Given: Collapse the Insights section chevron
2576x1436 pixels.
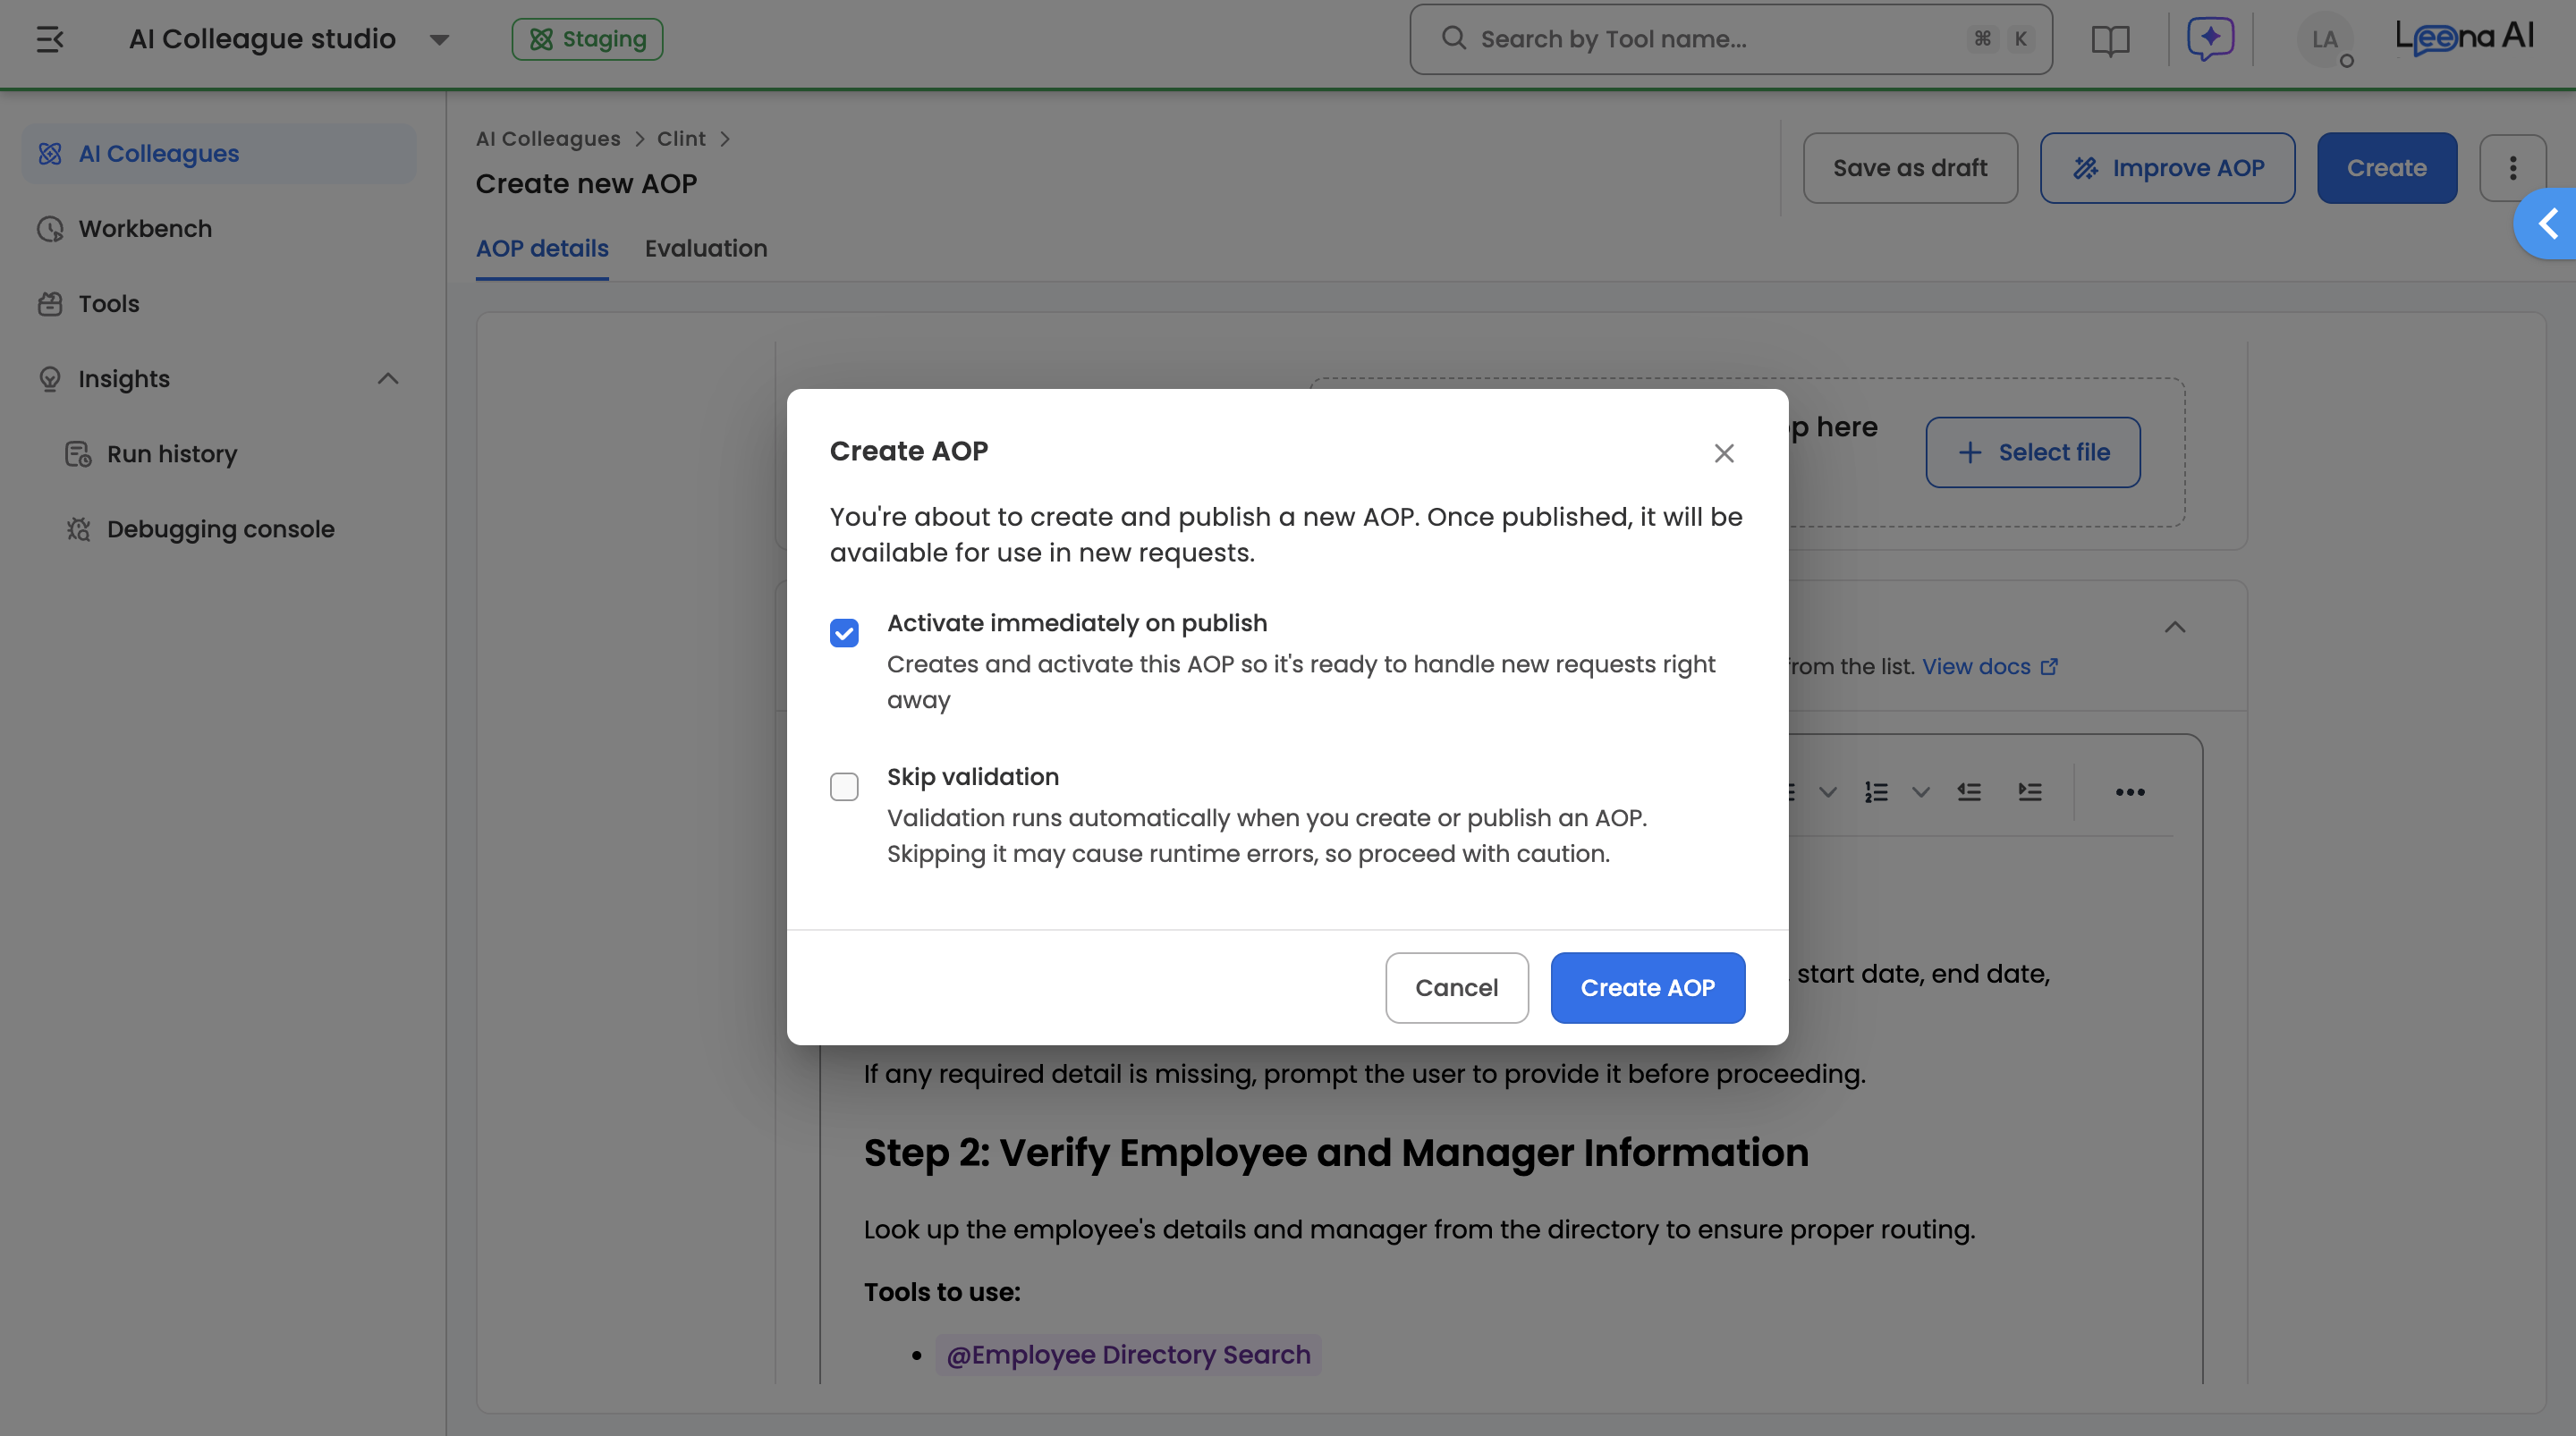Looking at the screenshot, I should [388, 379].
